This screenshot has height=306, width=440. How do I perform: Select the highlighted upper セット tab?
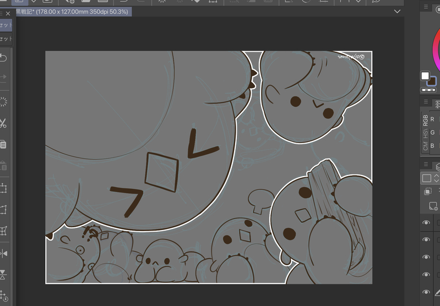6,25
